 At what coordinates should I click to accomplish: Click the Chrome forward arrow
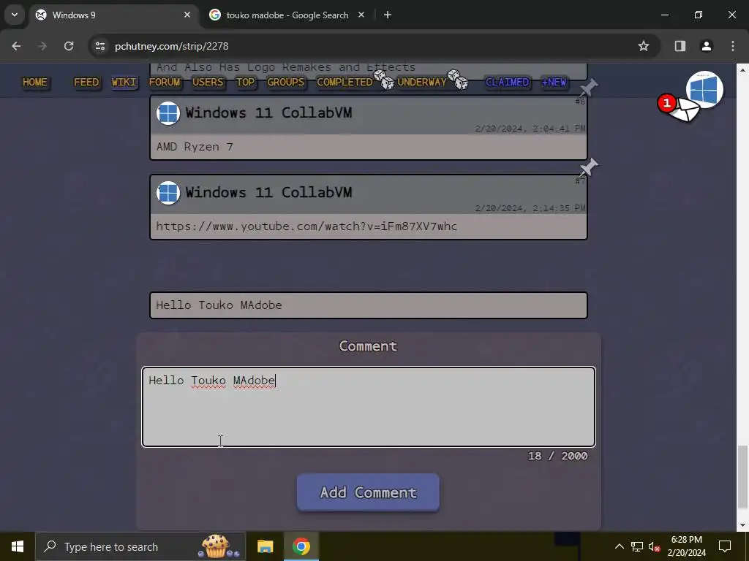click(x=42, y=46)
